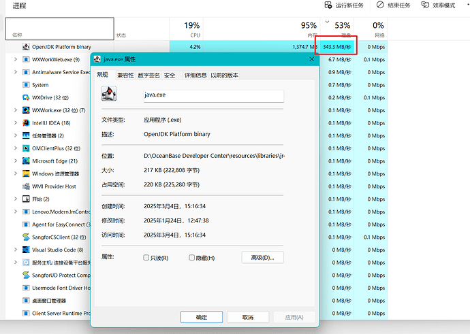Click the Task Manager (任务管理器) process icon
The image size is (470, 334).
26,135
